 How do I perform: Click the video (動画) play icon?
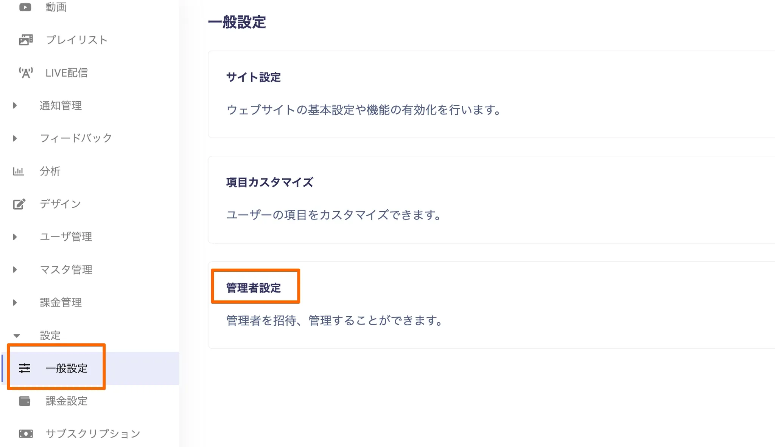tap(25, 7)
